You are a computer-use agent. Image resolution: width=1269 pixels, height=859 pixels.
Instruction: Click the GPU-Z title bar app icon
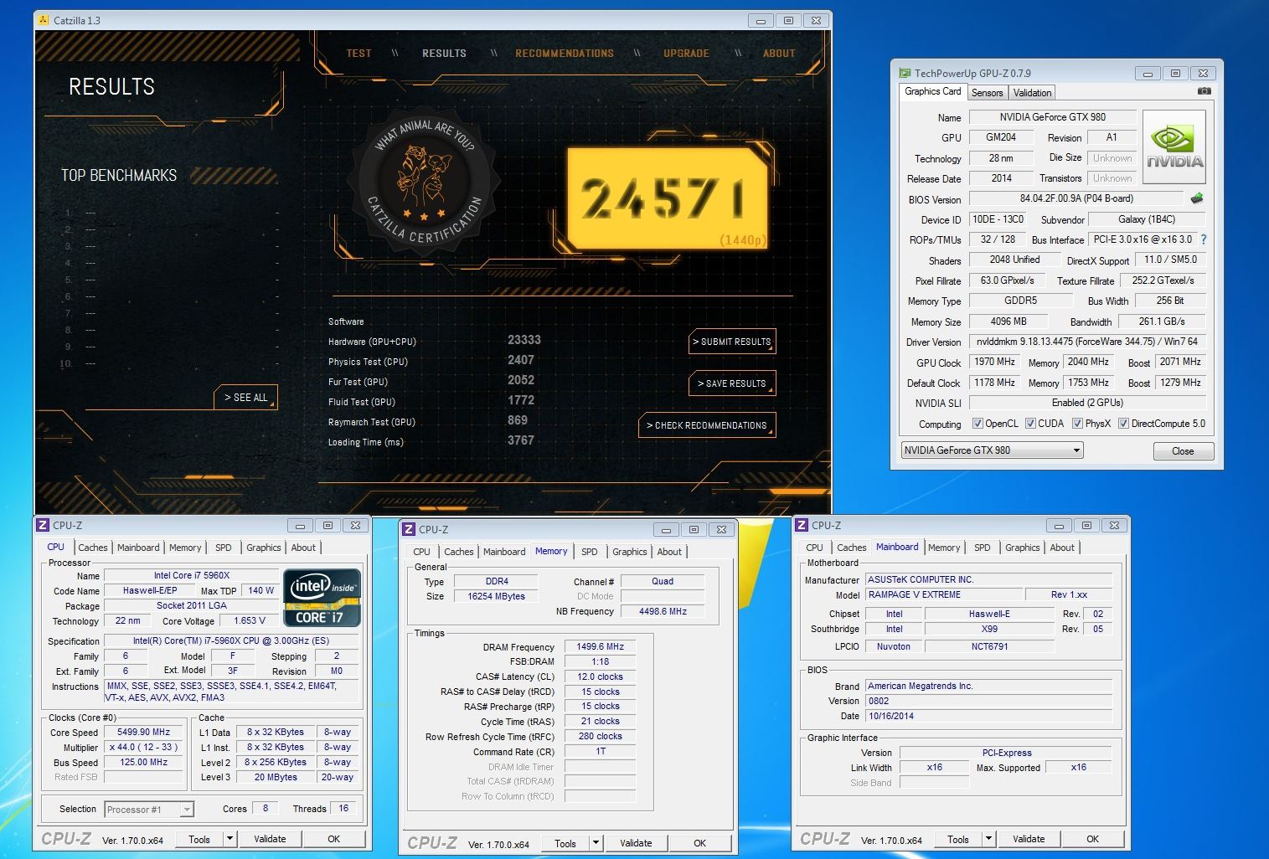pos(905,73)
